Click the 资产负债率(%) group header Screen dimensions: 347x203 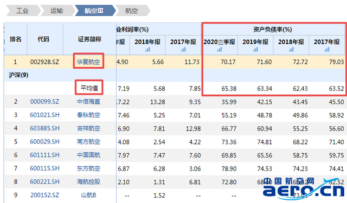pos(272,29)
